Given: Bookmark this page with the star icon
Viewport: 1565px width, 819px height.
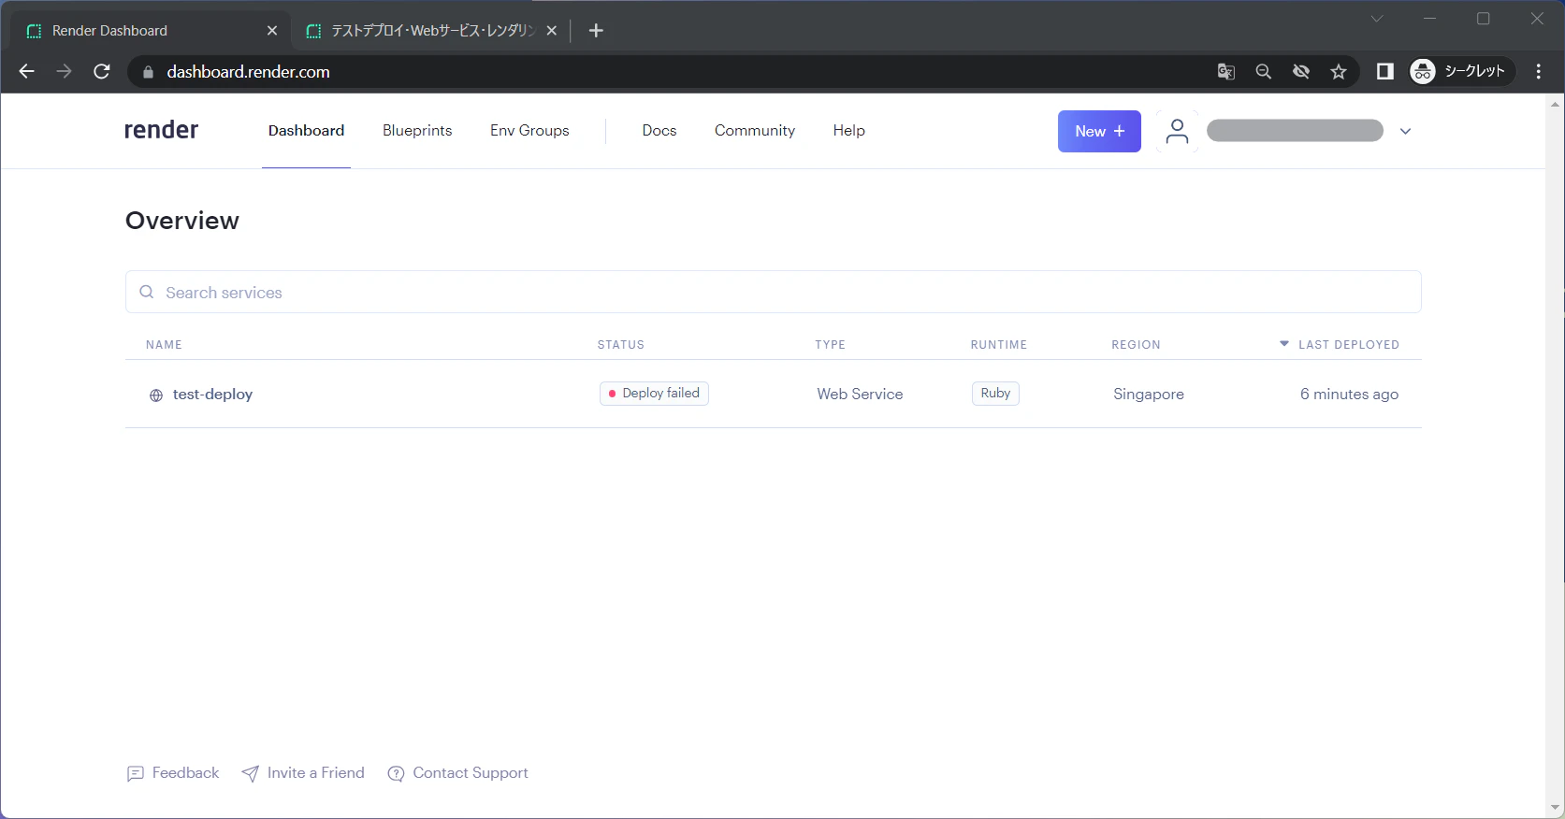Looking at the screenshot, I should coord(1339,72).
